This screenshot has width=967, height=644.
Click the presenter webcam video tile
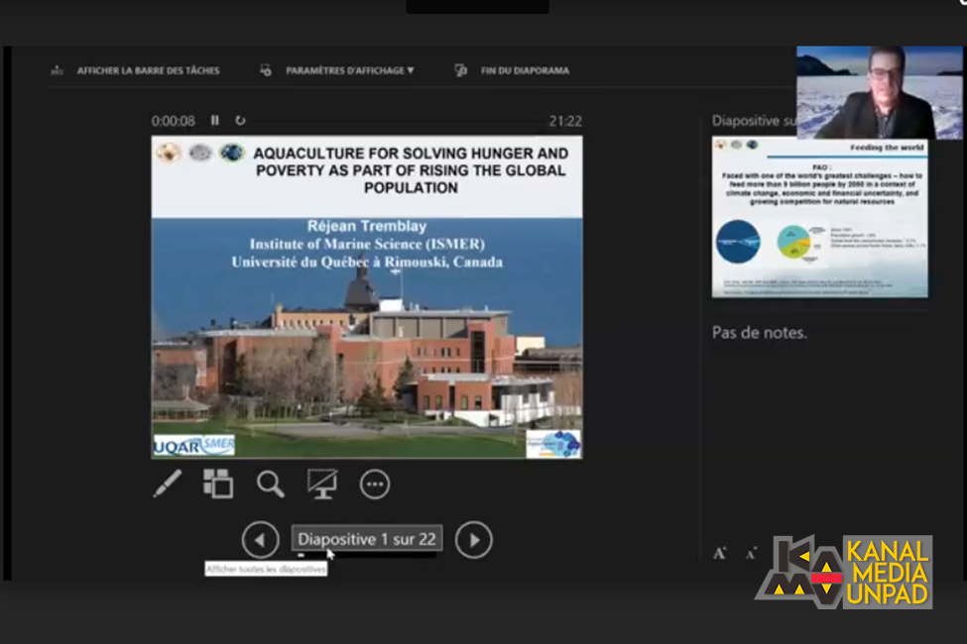point(879,92)
